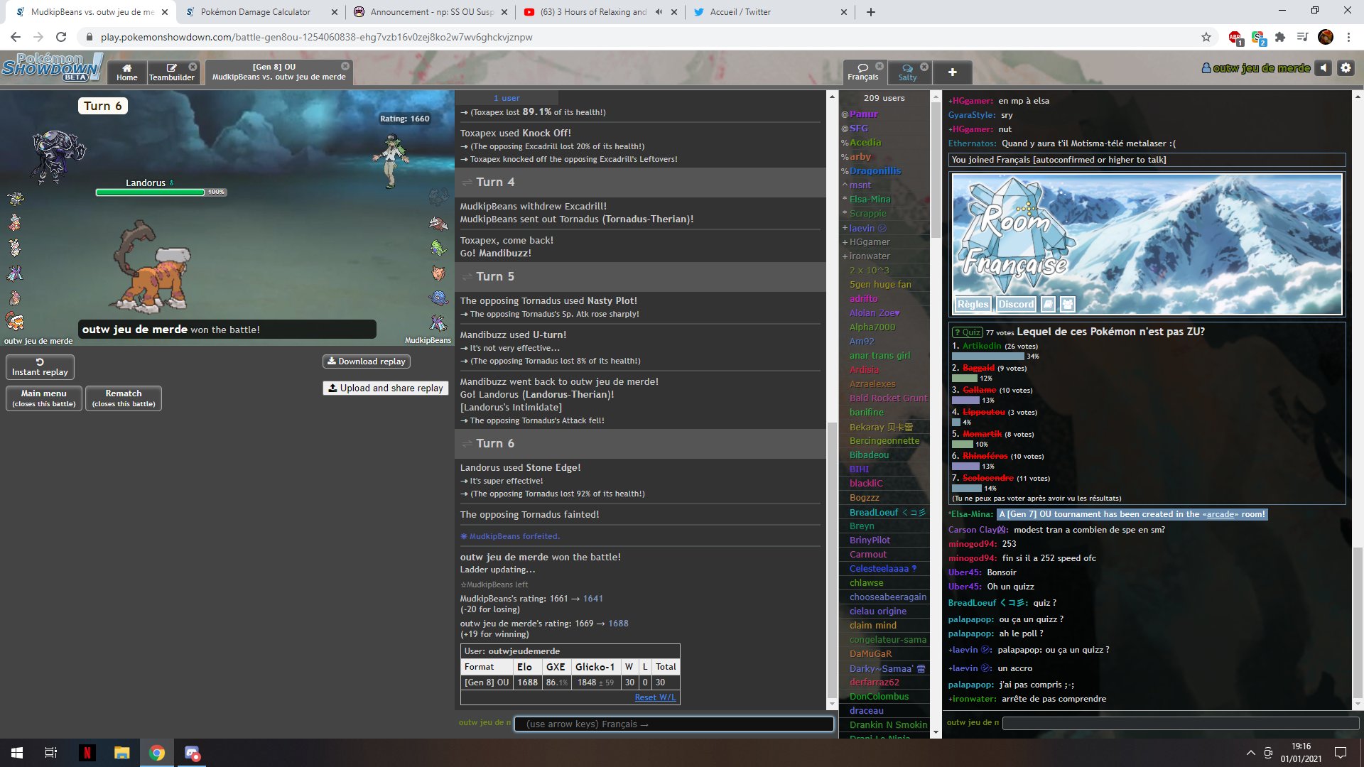Click the book icon in room banner

coord(1048,304)
